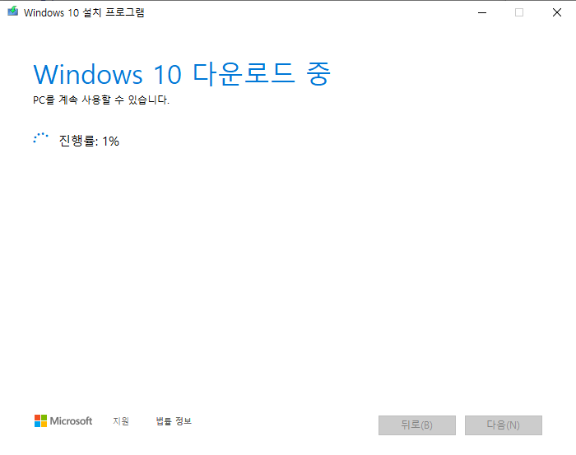
Task: Click the 'PC를 계속 사용할 수 있습니다.' text
Action: (x=101, y=100)
